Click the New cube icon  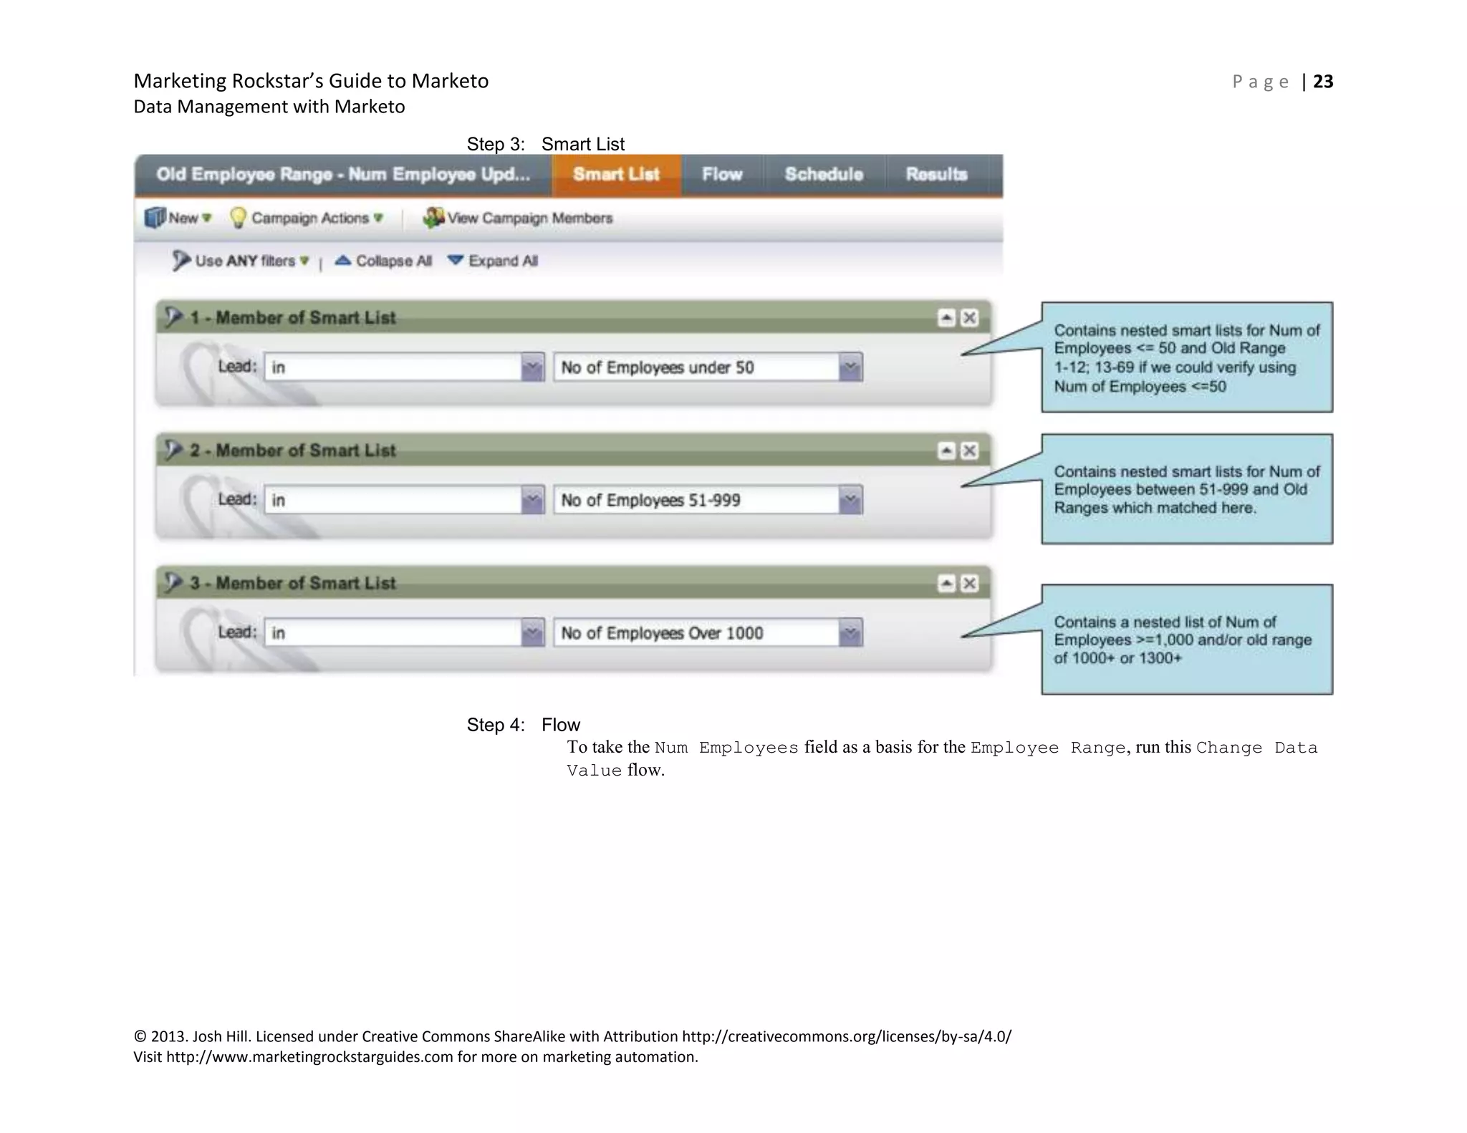pyautogui.click(x=155, y=218)
